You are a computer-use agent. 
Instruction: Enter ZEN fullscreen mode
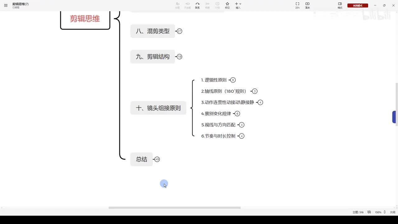tap(297, 5)
